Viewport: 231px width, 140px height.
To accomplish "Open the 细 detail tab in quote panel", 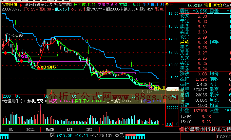I will 182,129.
